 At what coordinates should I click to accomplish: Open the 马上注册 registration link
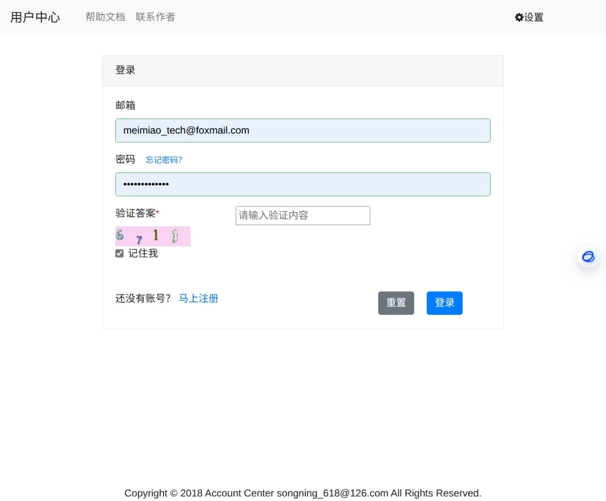[x=198, y=298]
